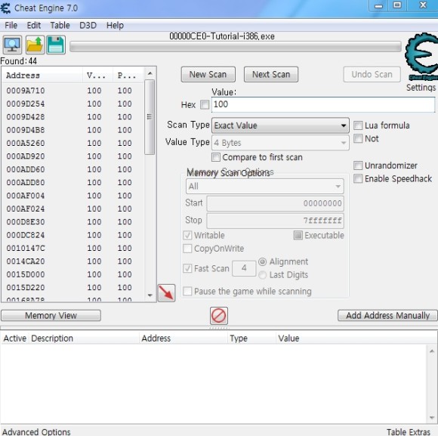Screen dimensions: 438x436
Task: Open the Memory Scan Options All dropdown
Action: [x=265, y=187]
